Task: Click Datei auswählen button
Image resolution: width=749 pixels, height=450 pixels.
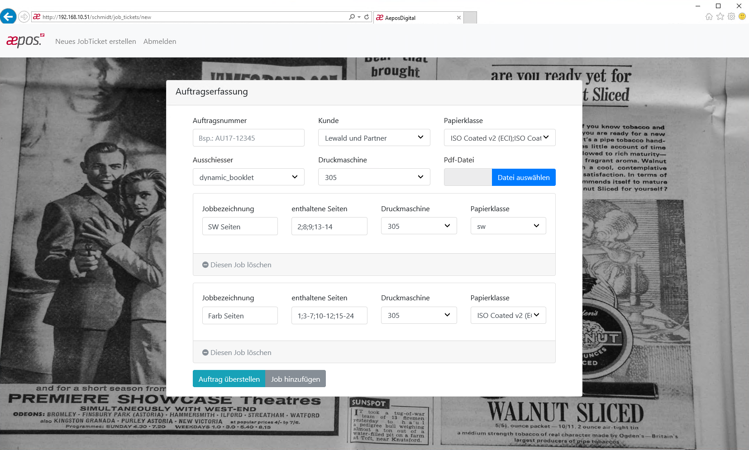Action: pyautogui.click(x=524, y=177)
